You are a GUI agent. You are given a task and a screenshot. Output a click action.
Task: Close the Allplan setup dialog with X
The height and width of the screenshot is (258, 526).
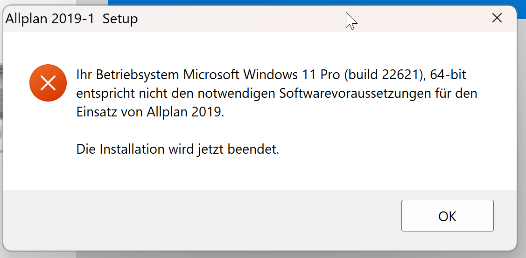coord(497,19)
